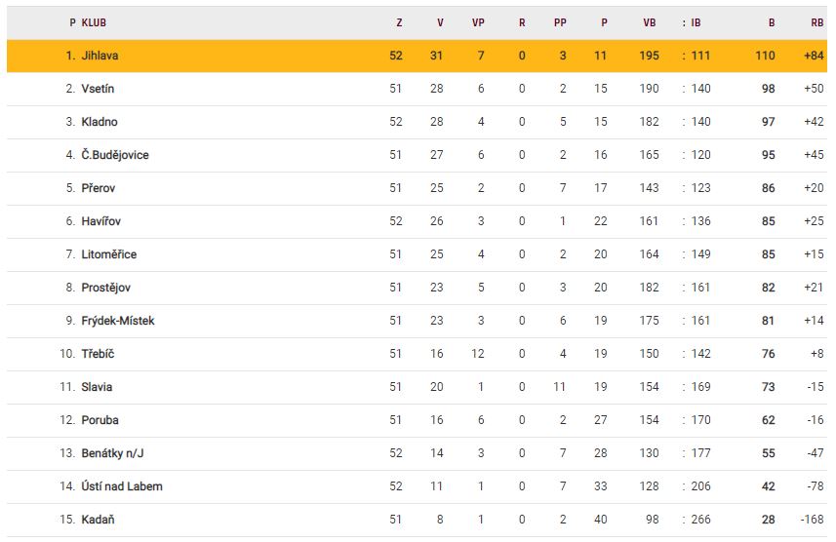Select the Havířov club entry
This screenshot has height=542, width=836.
coord(100,221)
